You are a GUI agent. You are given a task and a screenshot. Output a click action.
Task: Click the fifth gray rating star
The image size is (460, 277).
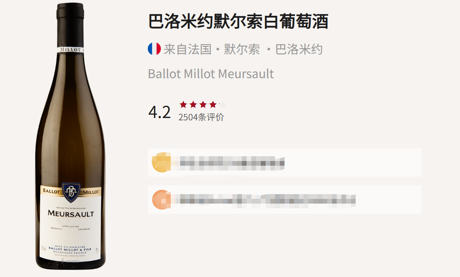(223, 105)
